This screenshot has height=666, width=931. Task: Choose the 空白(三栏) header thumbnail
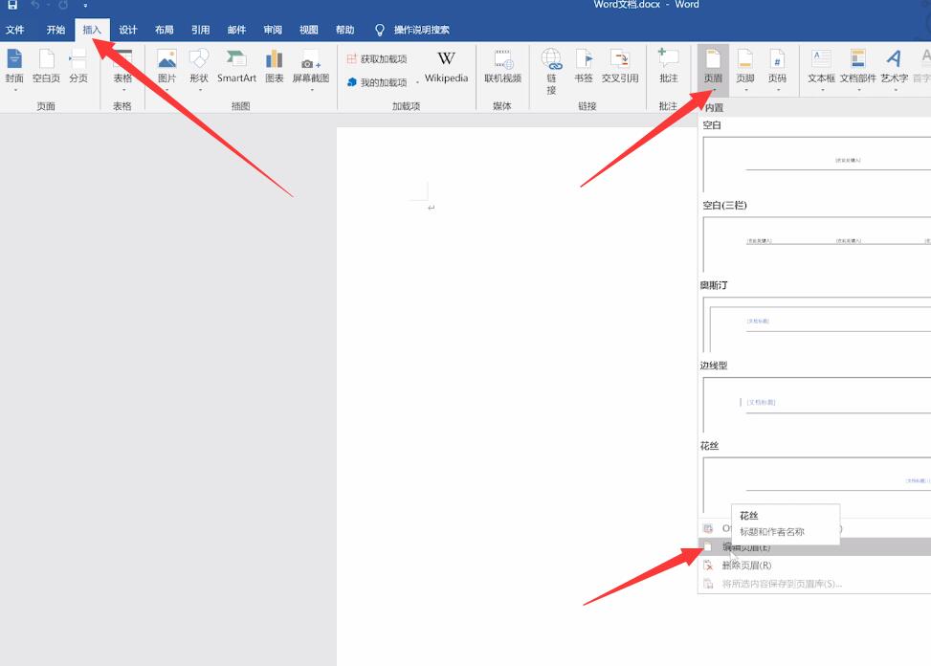coord(816,244)
